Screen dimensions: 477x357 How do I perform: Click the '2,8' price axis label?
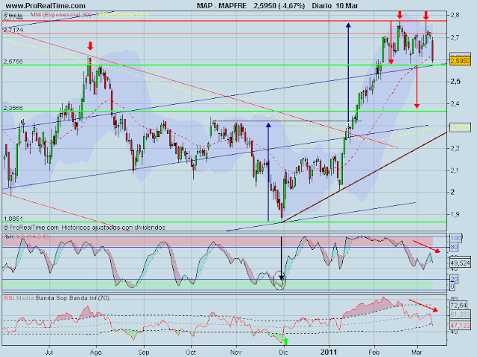pyautogui.click(x=455, y=15)
